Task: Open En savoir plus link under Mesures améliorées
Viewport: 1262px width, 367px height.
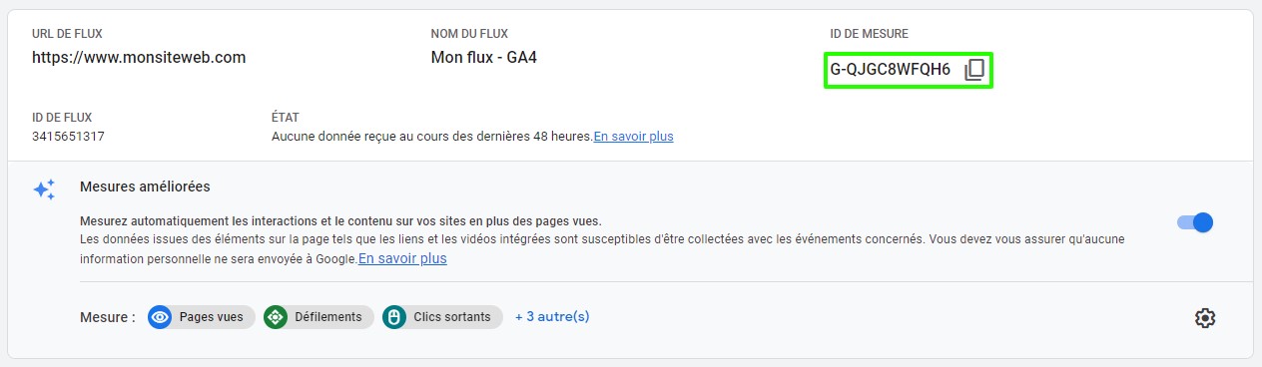Action: coord(402,258)
